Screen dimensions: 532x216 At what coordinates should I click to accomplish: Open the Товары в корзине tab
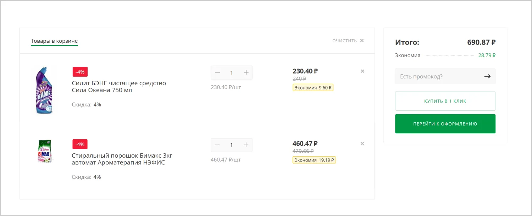[x=54, y=41]
